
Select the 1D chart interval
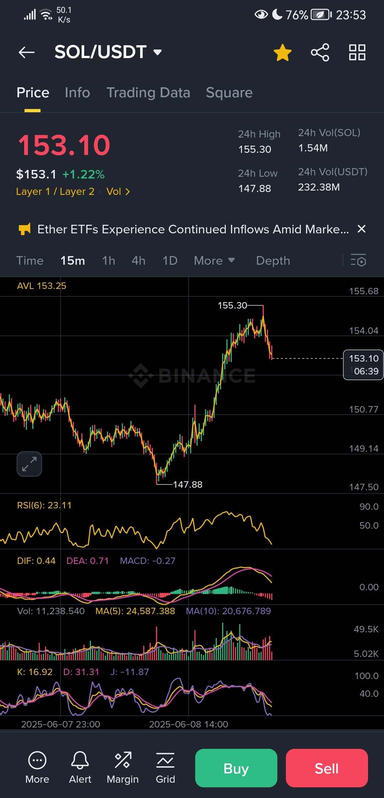point(170,261)
